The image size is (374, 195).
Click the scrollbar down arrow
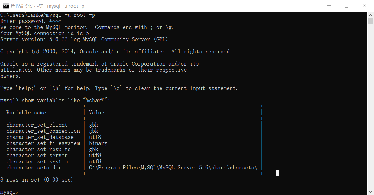pyautogui.click(x=371, y=192)
